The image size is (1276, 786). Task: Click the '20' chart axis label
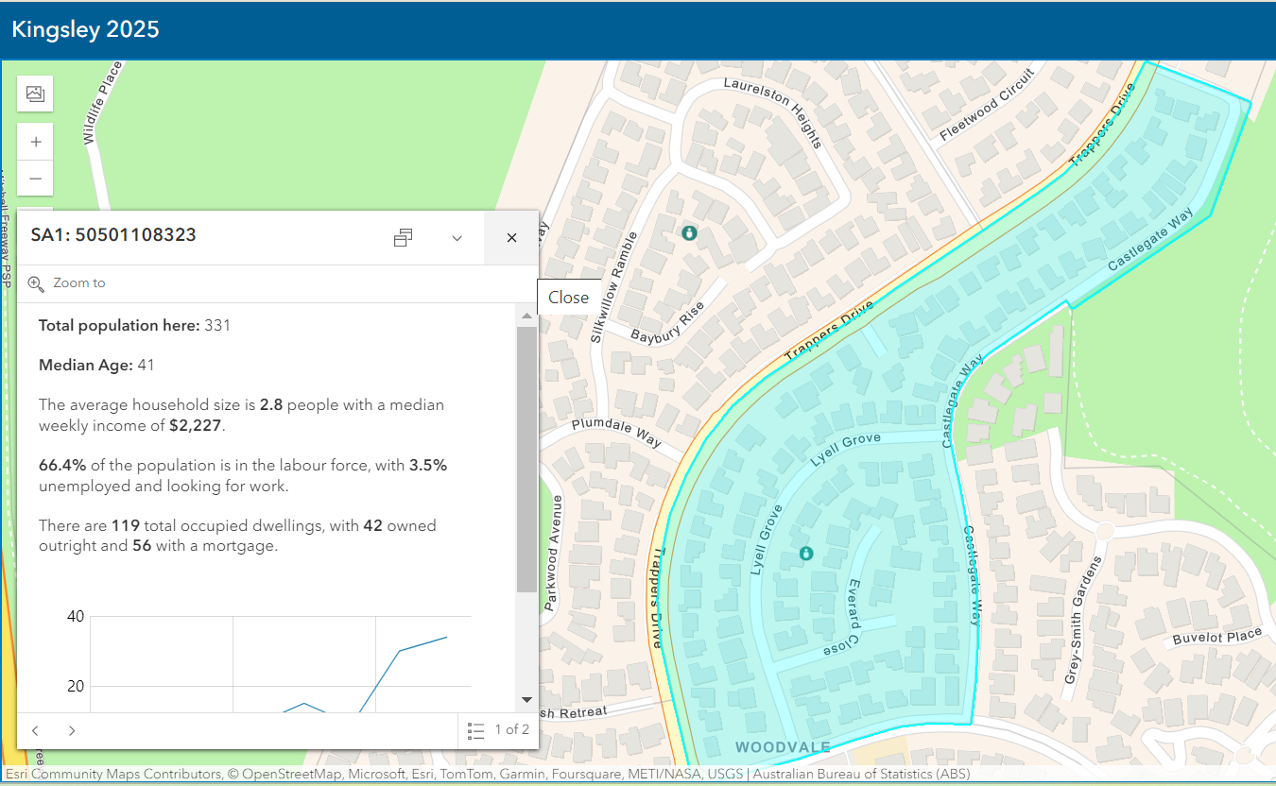pos(76,686)
